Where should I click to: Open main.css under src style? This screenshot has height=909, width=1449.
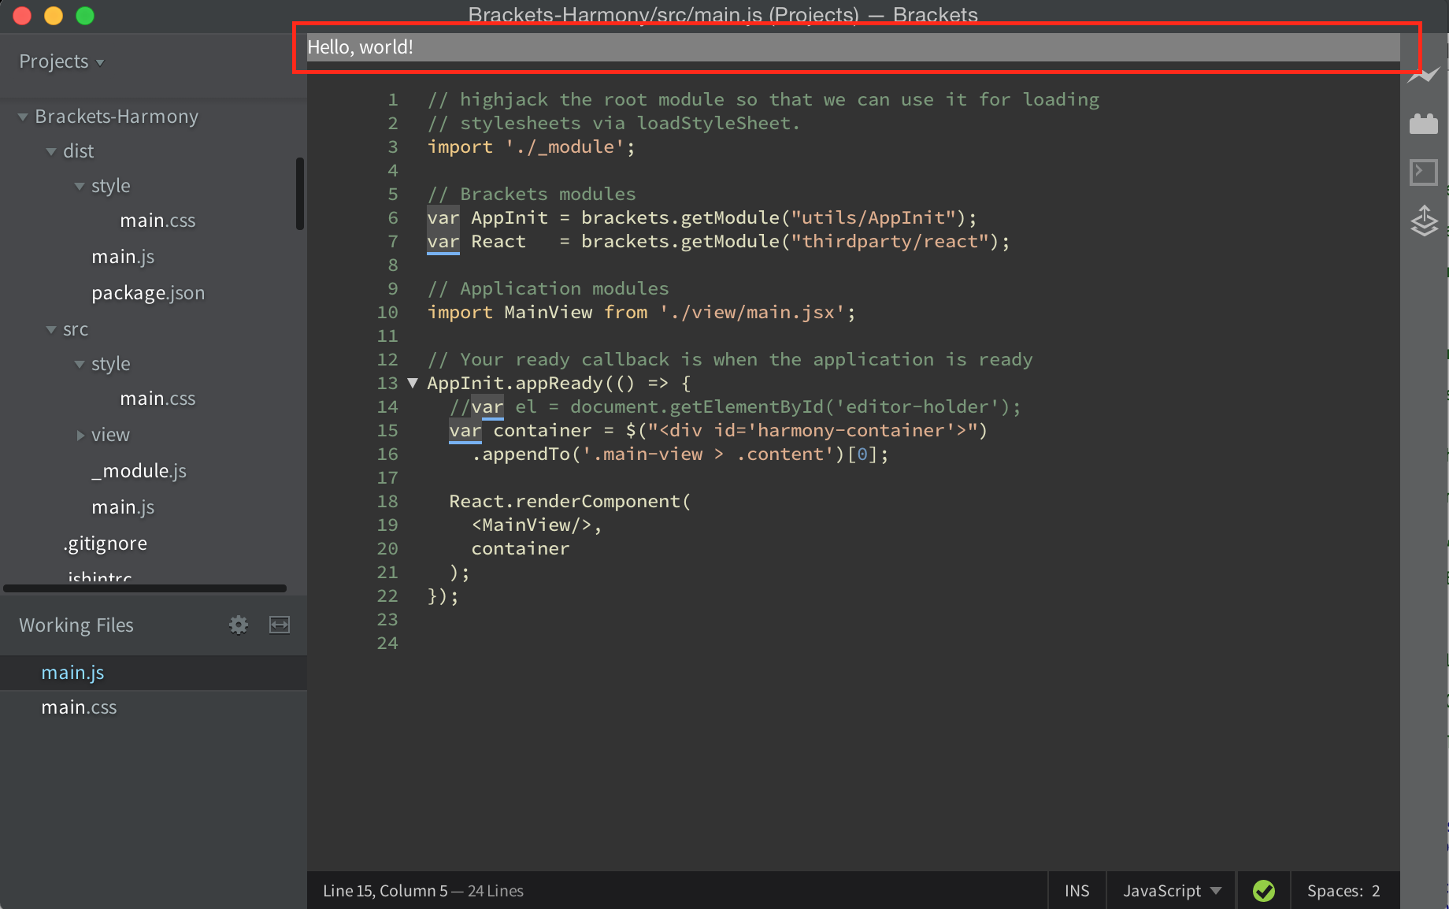coord(157,399)
